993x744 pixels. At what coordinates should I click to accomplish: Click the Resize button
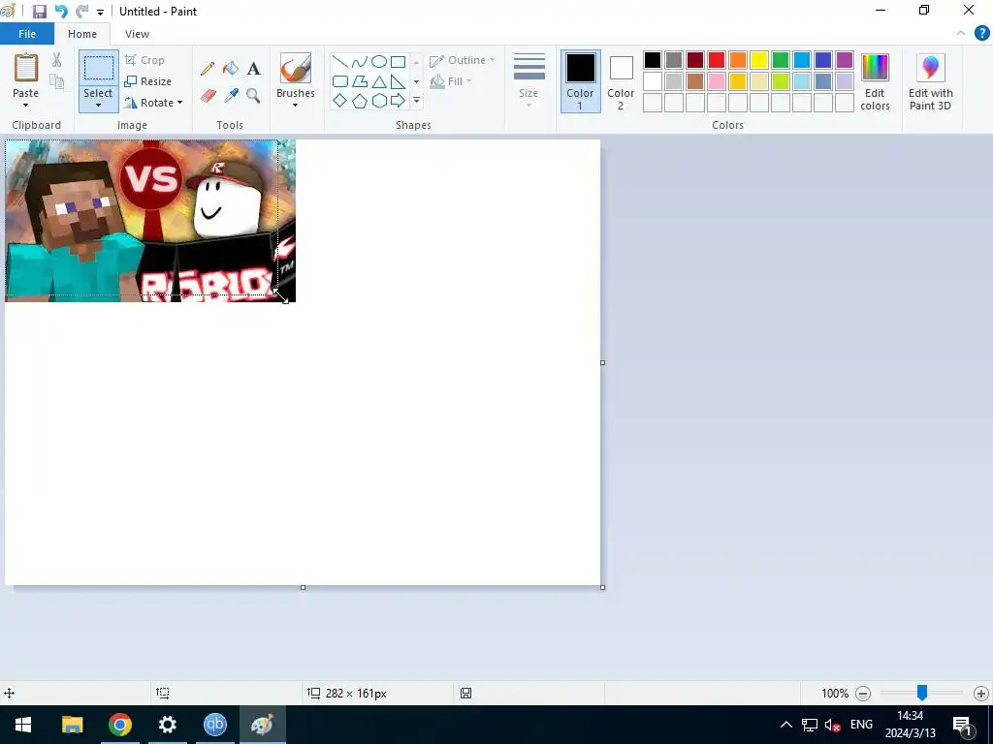tap(148, 81)
